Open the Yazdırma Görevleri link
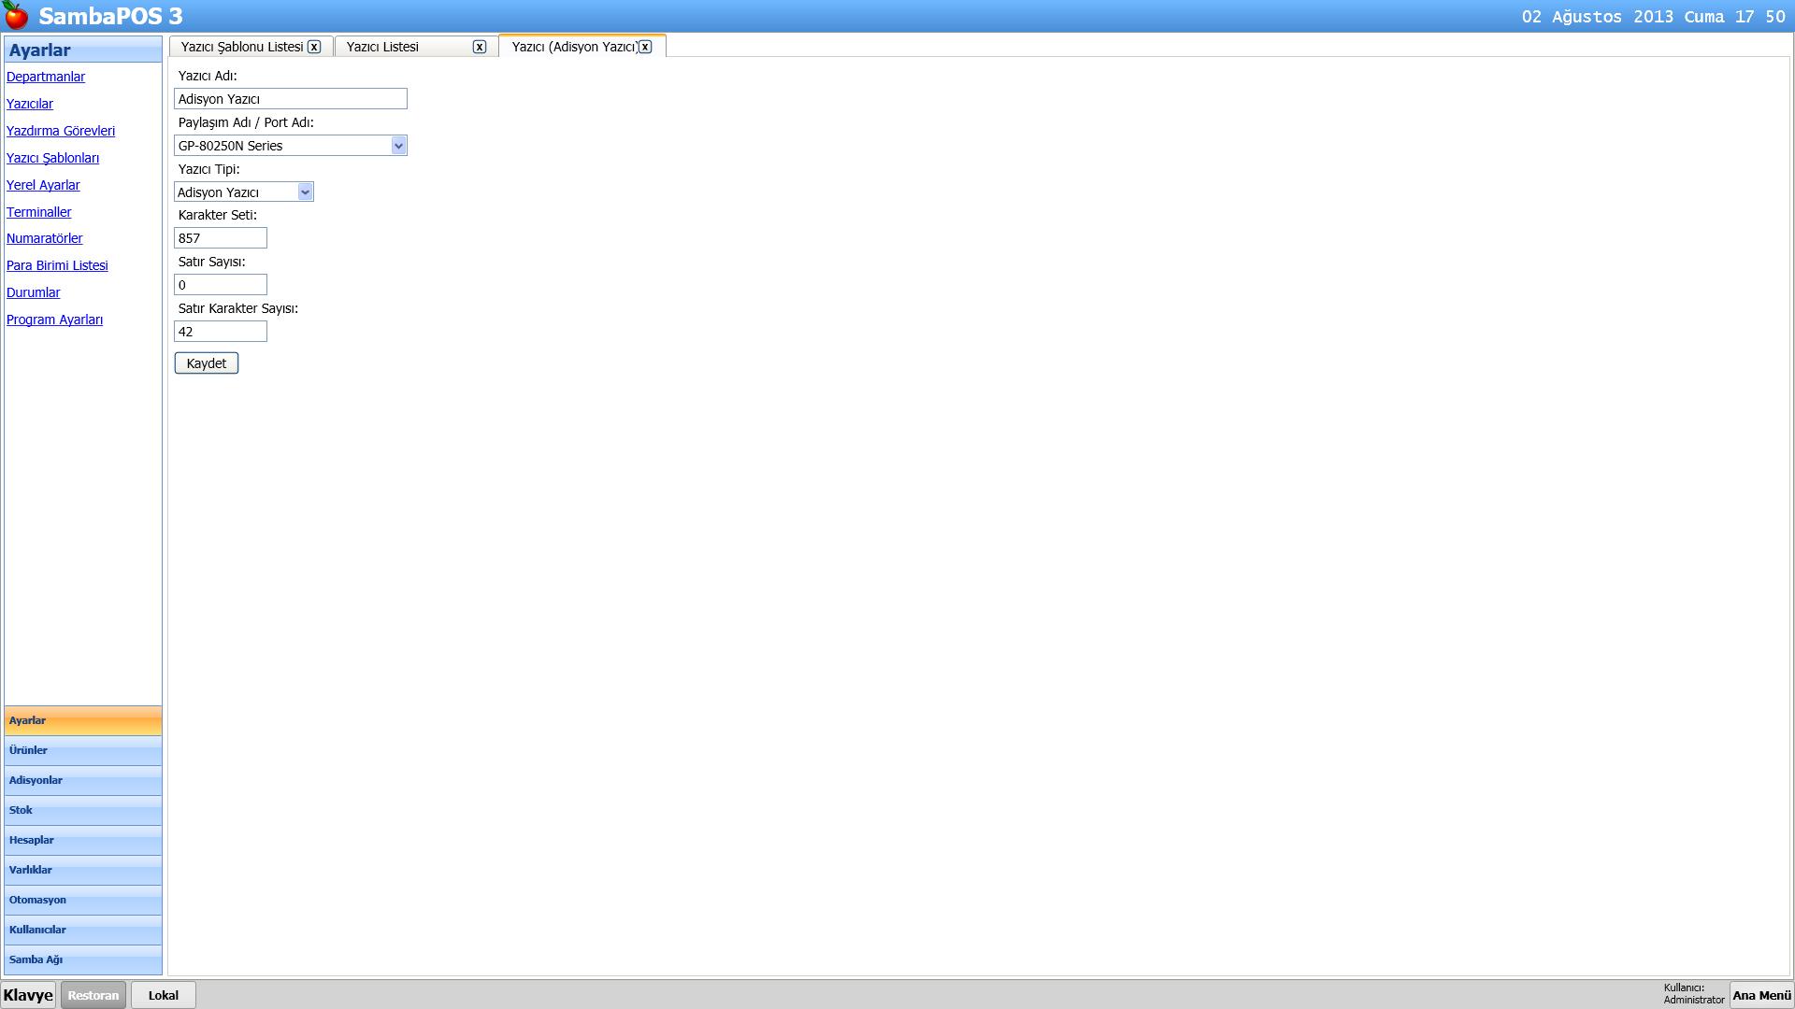The width and height of the screenshot is (1795, 1009). tap(61, 131)
